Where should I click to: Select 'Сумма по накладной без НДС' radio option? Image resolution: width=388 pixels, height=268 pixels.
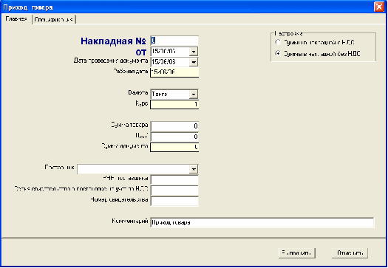(x=278, y=53)
